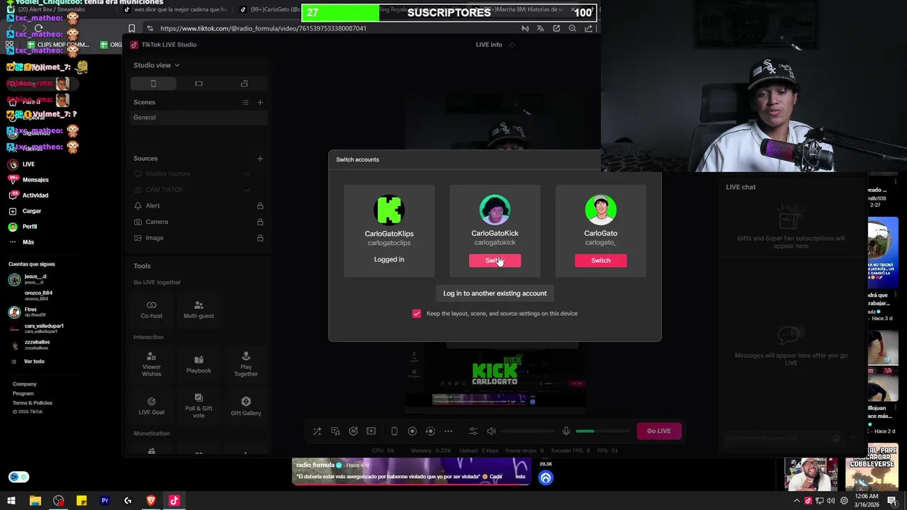
Task: Open the Playbook tool
Action: [198, 364]
